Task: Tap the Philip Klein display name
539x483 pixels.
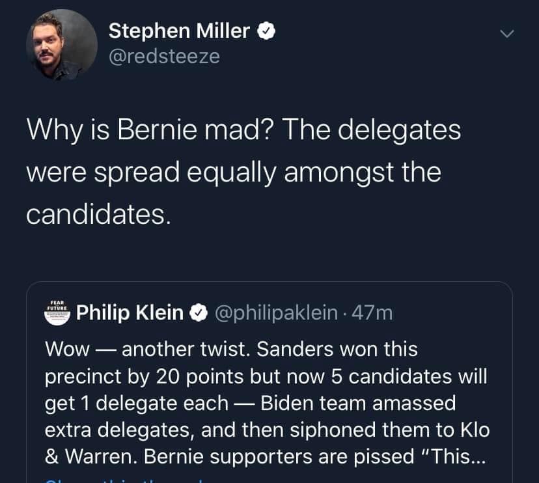Action: click(x=130, y=313)
